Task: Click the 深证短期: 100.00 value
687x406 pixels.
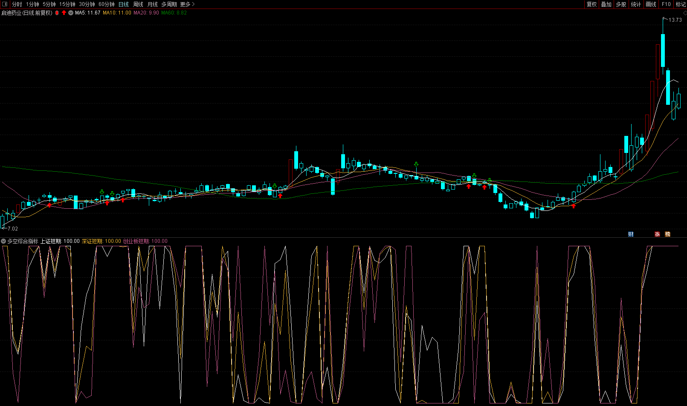Action: [x=101, y=241]
